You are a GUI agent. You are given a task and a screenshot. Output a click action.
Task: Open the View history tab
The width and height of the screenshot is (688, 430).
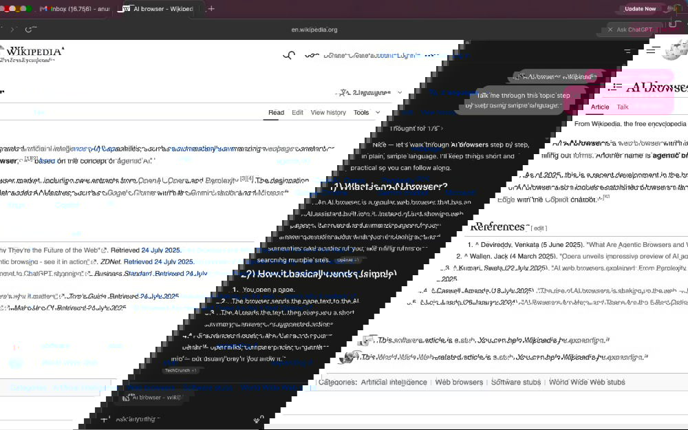pos(328,113)
